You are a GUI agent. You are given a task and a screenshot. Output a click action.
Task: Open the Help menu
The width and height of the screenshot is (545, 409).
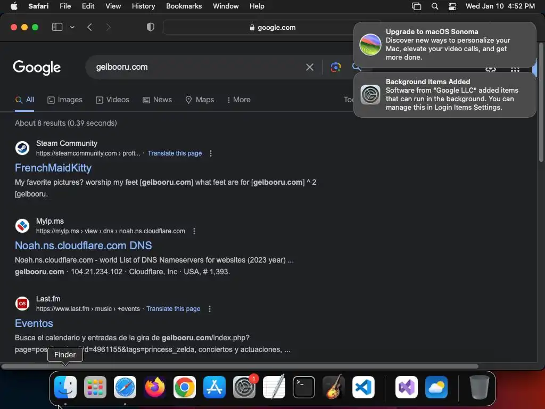click(257, 6)
